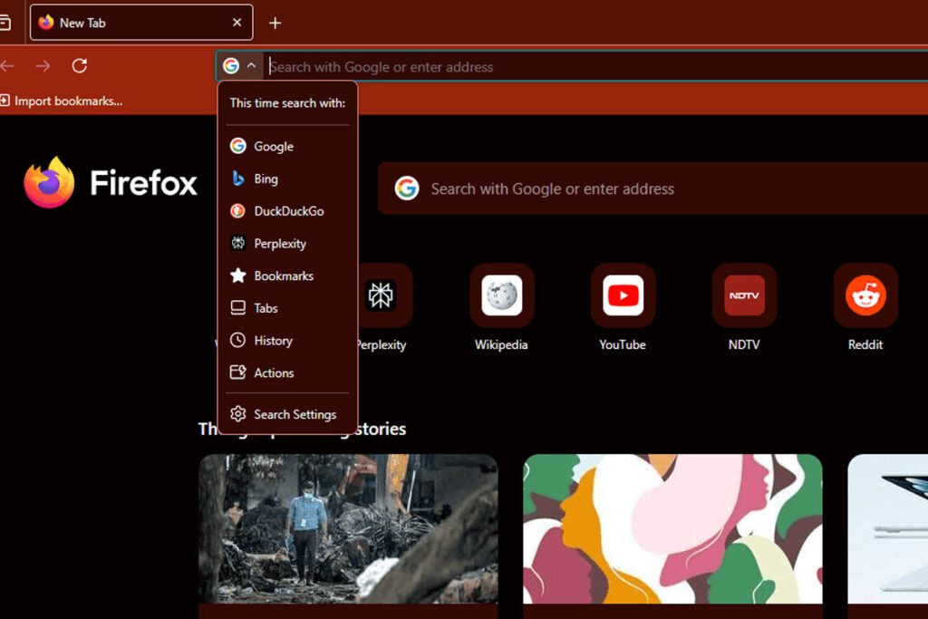
Task: Collapse the search engine switcher chevron
Action: pos(251,65)
